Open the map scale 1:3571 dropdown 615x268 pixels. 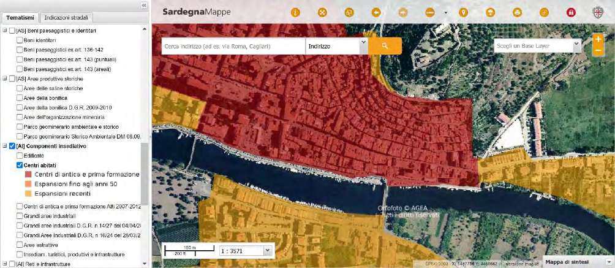pos(266,250)
